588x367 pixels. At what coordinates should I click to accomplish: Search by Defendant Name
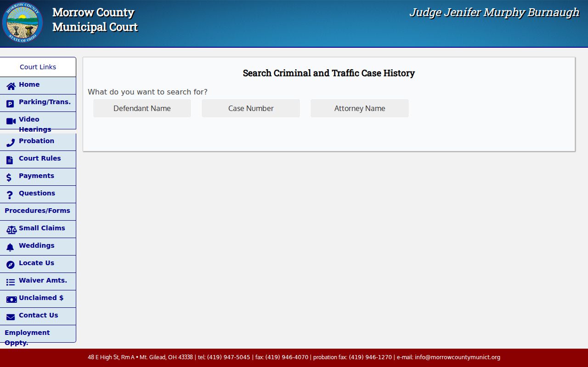pos(142,108)
